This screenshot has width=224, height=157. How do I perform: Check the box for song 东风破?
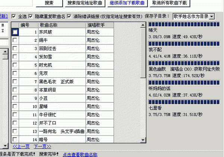tap(15, 32)
